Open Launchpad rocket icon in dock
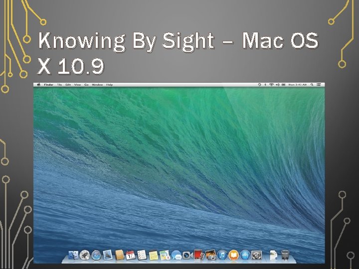The height and width of the screenshot is (269, 359). (x=84, y=255)
